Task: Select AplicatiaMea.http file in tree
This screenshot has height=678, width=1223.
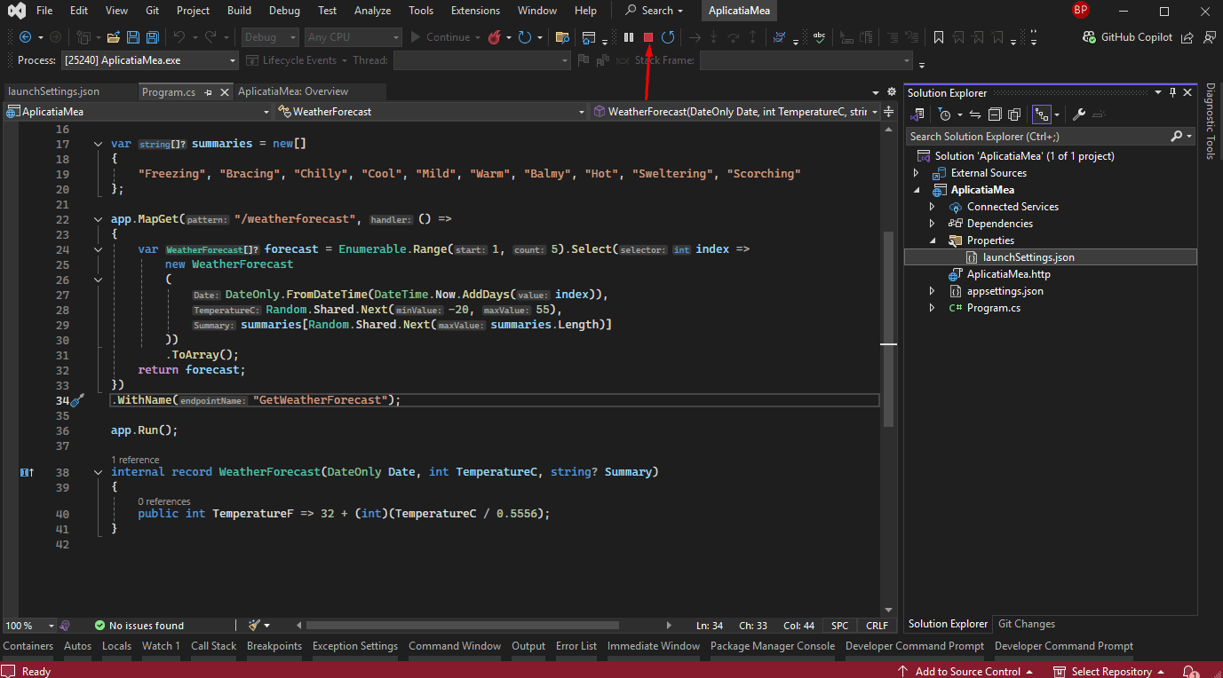Action: point(1008,274)
